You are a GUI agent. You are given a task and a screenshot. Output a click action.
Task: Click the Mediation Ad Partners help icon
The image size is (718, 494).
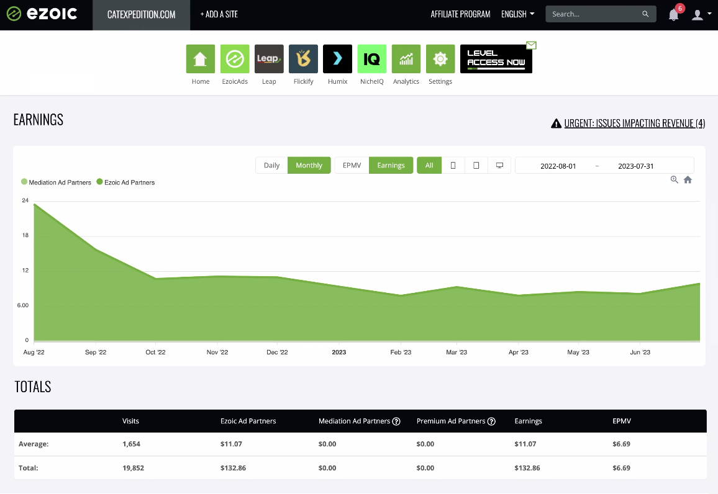(396, 421)
